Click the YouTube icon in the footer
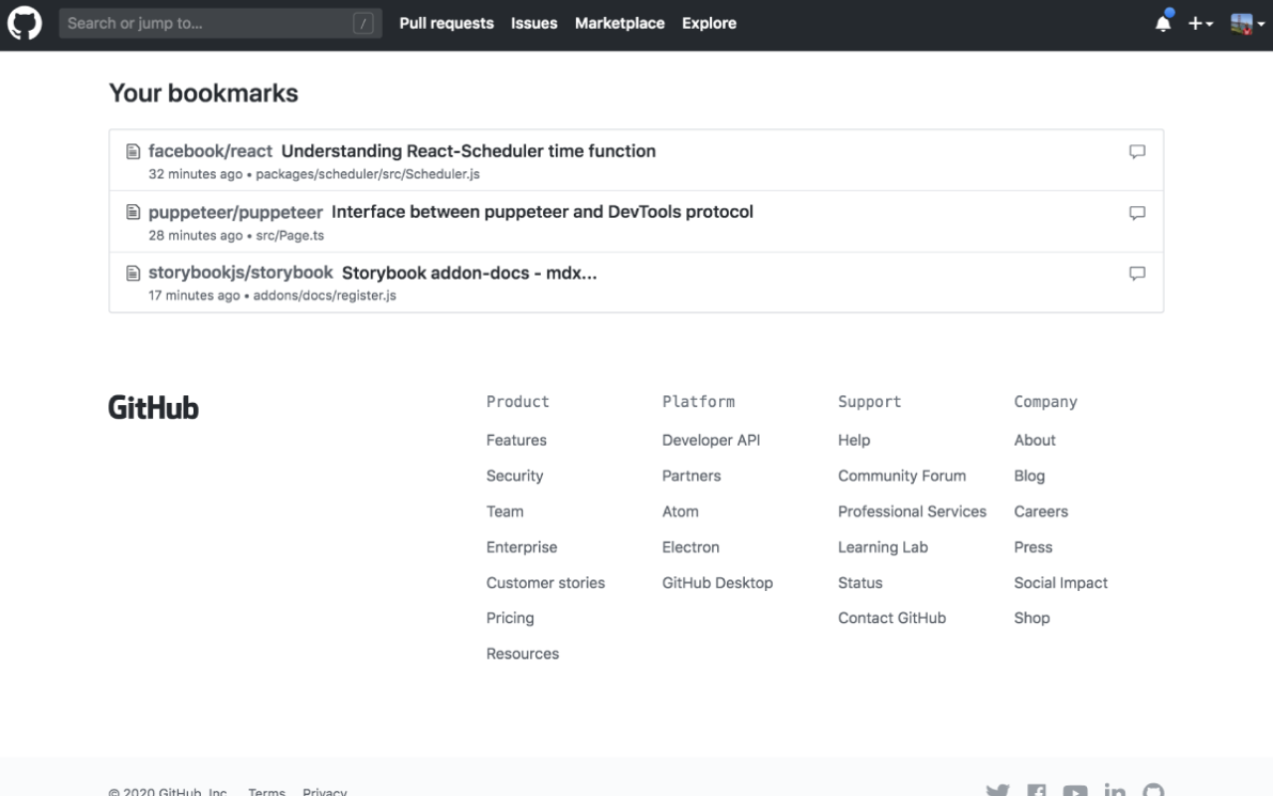Screen dimensions: 1273x796 point(1075,789)
